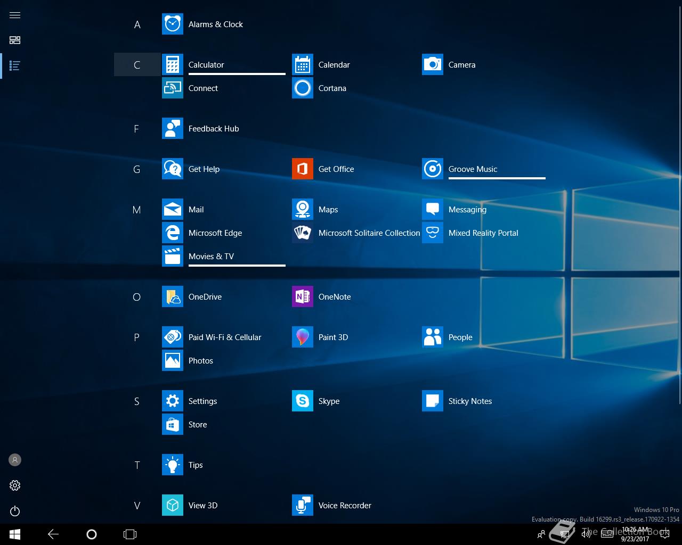The width and height of the screenshot is (682, 545).
Task: Click the Windows Start button
Action: (15, 534)
